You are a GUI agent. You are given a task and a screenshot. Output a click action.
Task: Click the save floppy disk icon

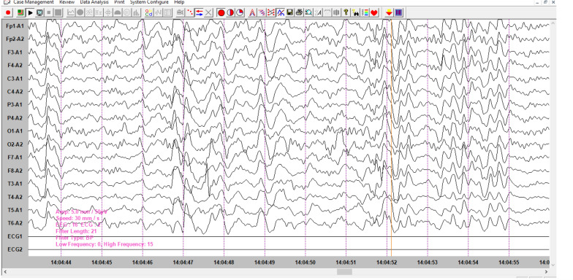[289, 13]
